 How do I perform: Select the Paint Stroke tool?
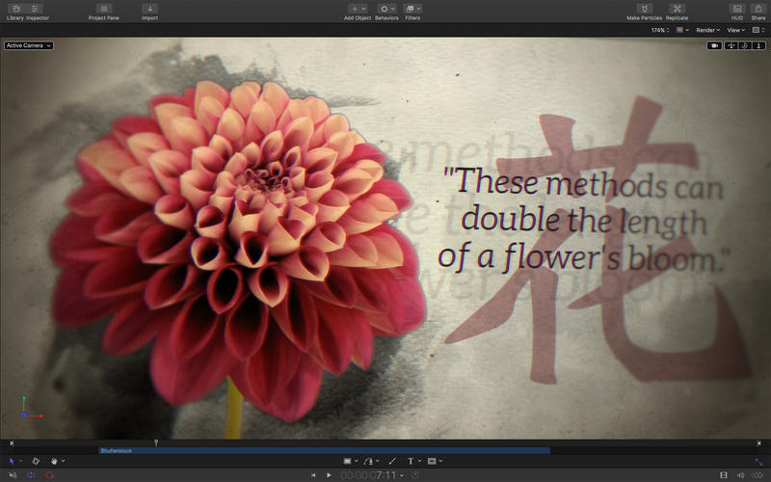392,461
